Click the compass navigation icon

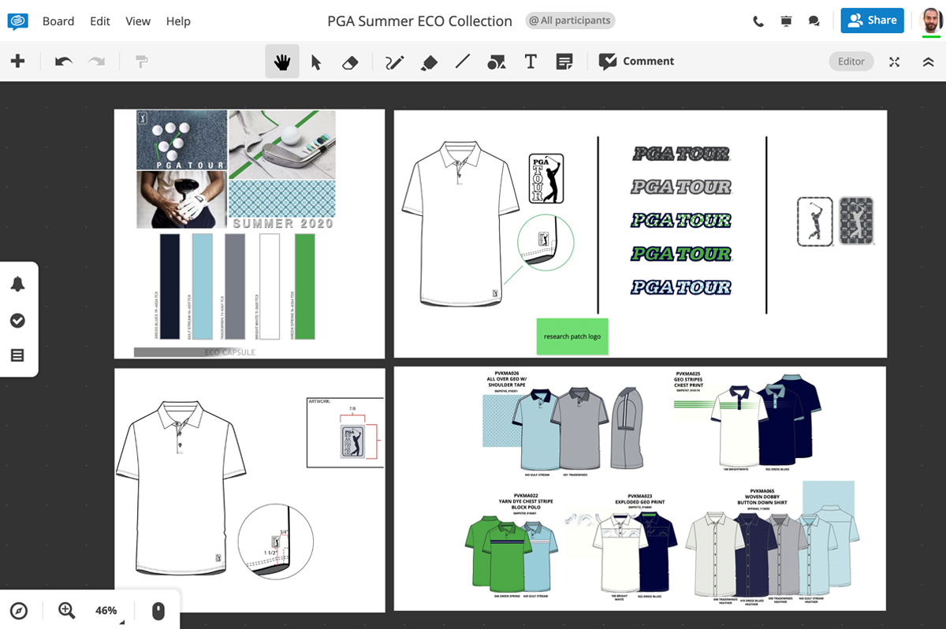coord(19,611)
